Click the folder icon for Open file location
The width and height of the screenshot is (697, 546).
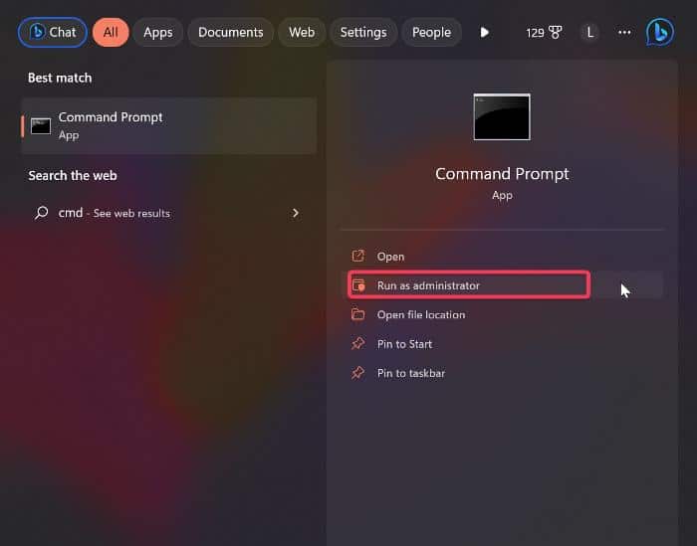point(357,314)
